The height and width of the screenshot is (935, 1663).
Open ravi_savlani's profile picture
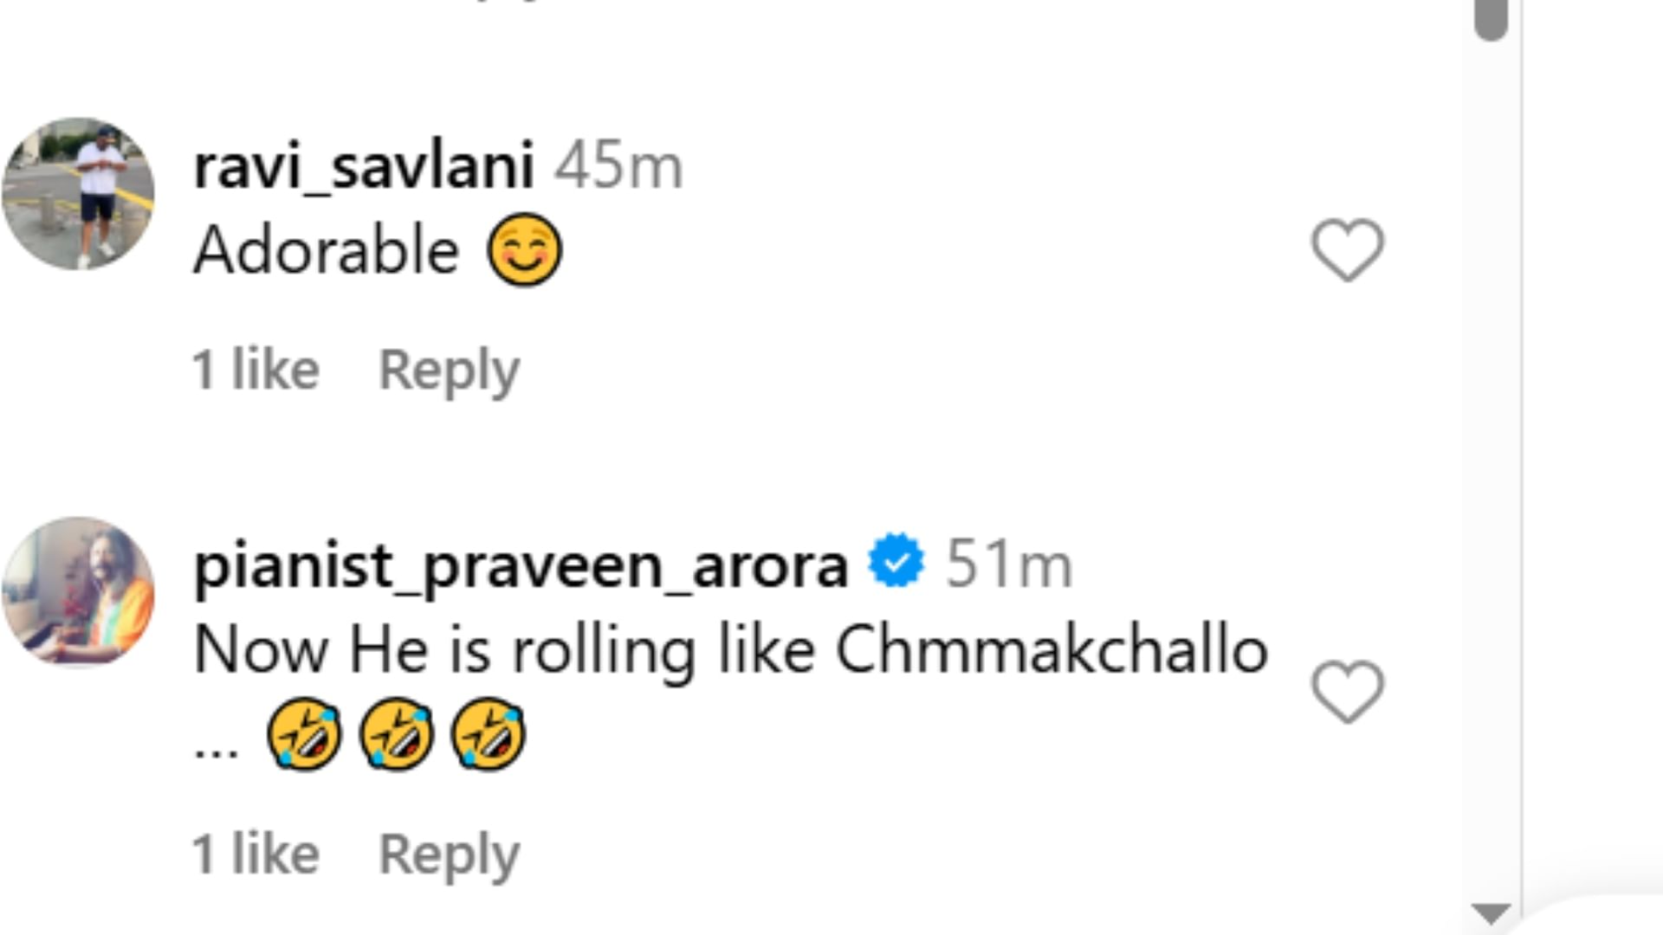pos(78,194)
